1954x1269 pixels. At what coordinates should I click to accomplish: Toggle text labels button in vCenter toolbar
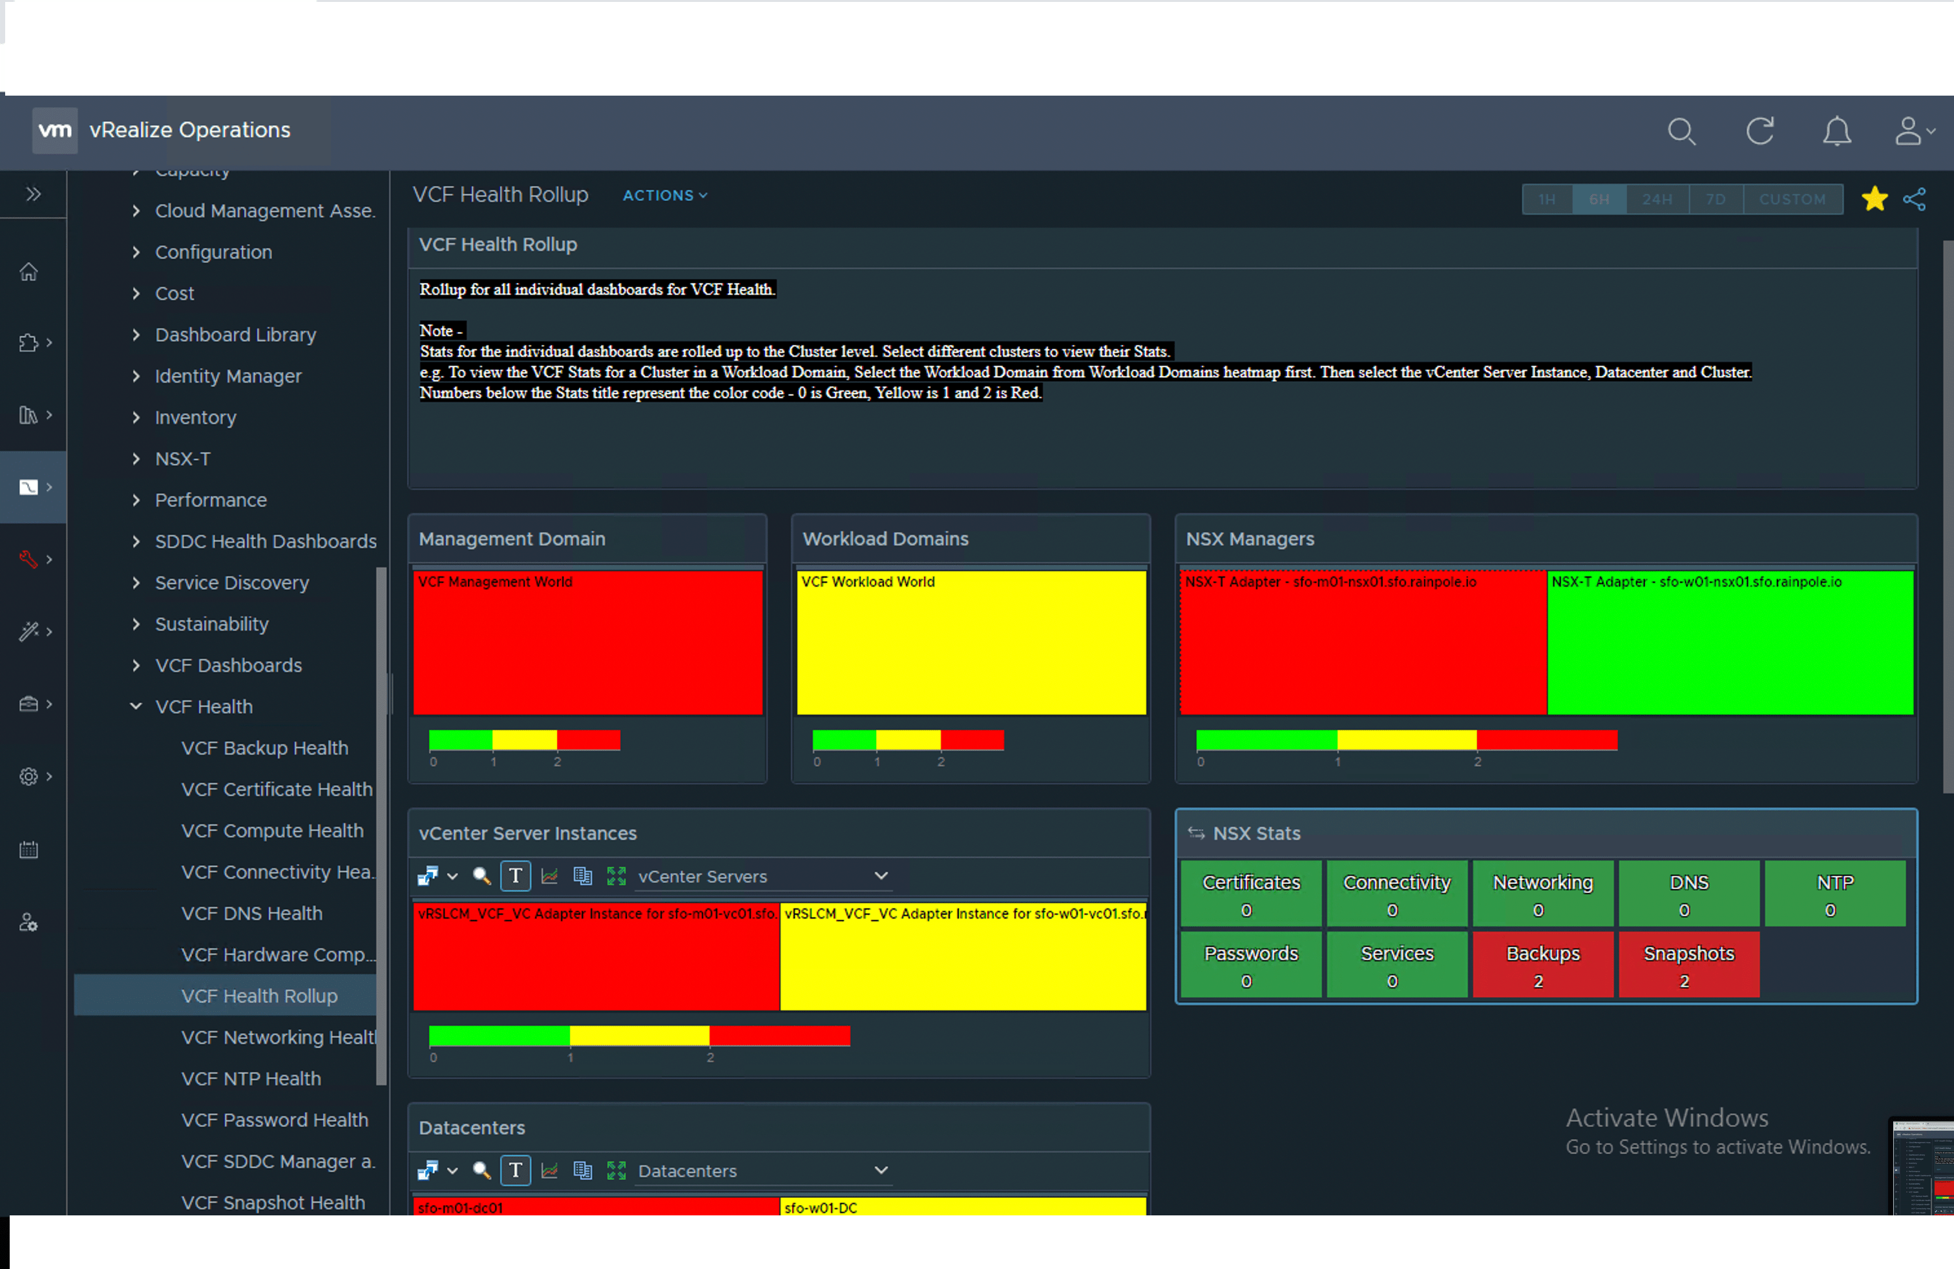(x=516, y=876)
